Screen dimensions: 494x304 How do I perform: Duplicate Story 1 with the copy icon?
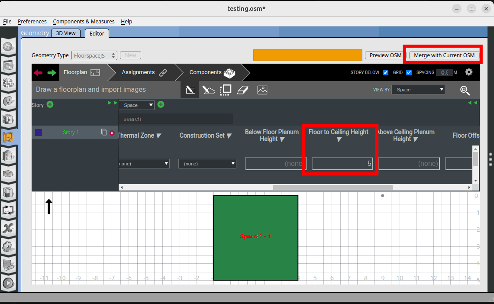coord(104,132)
